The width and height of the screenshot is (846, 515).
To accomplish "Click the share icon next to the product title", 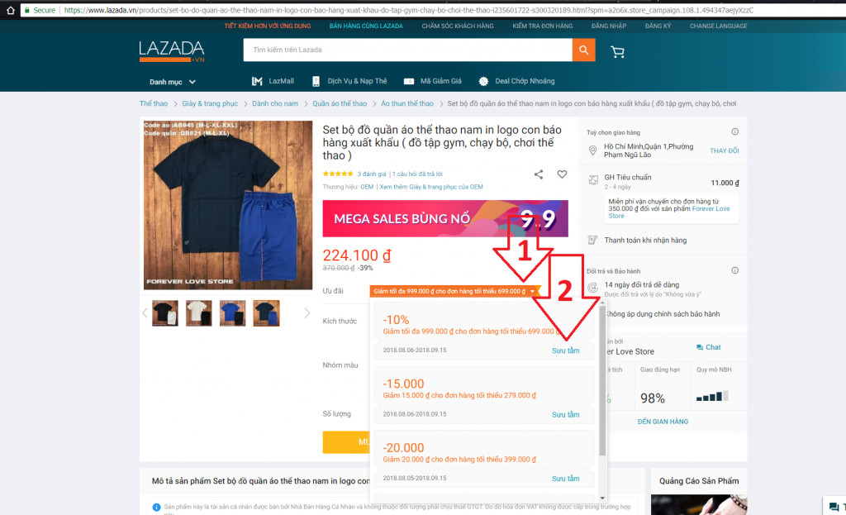I will [x=539, y=174].
